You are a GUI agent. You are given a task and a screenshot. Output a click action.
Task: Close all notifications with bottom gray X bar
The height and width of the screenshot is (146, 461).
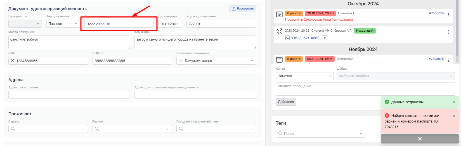tap(420, 139)
